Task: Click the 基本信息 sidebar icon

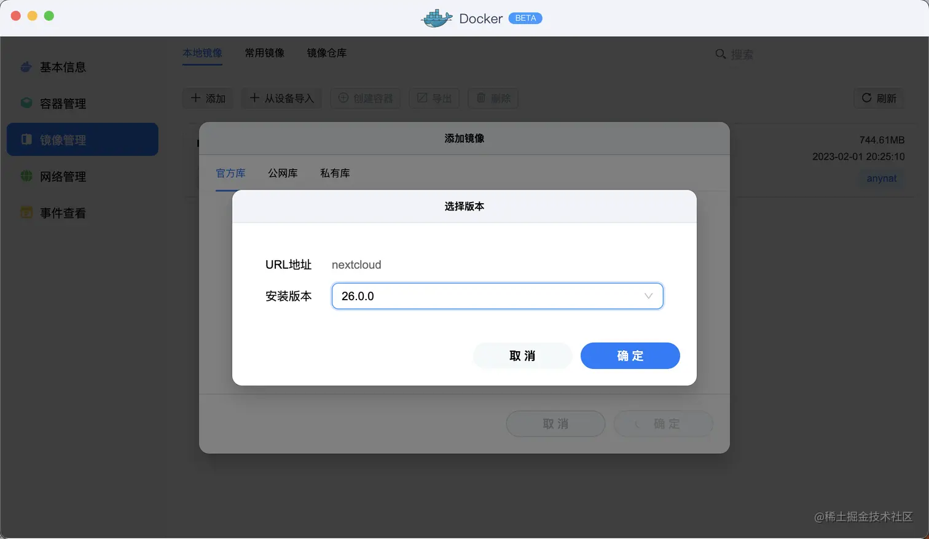Action: [x=26, y=67]
